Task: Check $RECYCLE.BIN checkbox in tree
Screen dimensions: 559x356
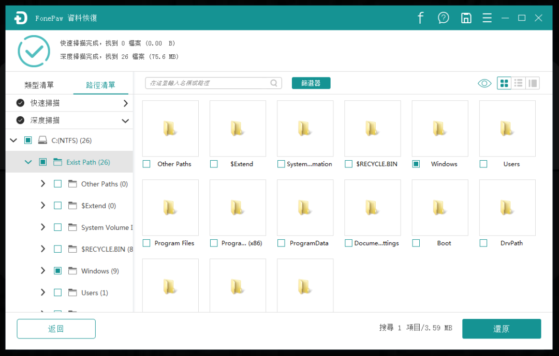Action: (57, 249)
